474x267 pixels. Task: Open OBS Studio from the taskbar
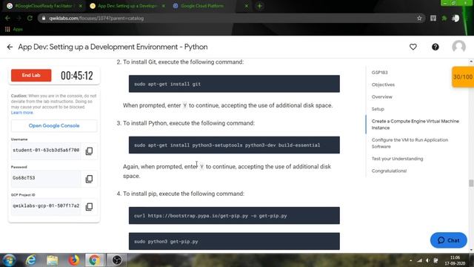(x=117, y=260)
